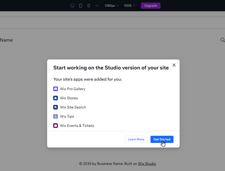Select the Wix Events & Tickets text
Viewport: 225px width, 171px height.
[x=77, y=125]
